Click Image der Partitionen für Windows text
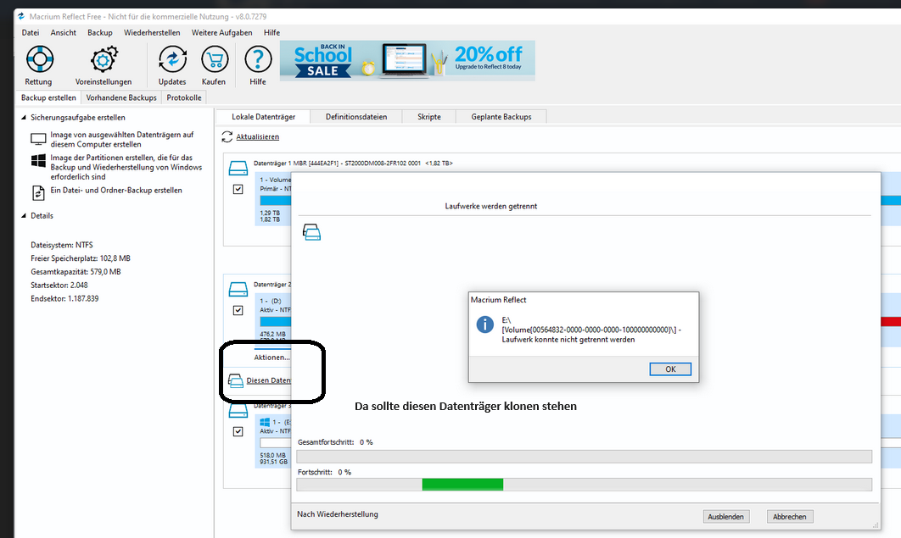 [x=126, y=167]
